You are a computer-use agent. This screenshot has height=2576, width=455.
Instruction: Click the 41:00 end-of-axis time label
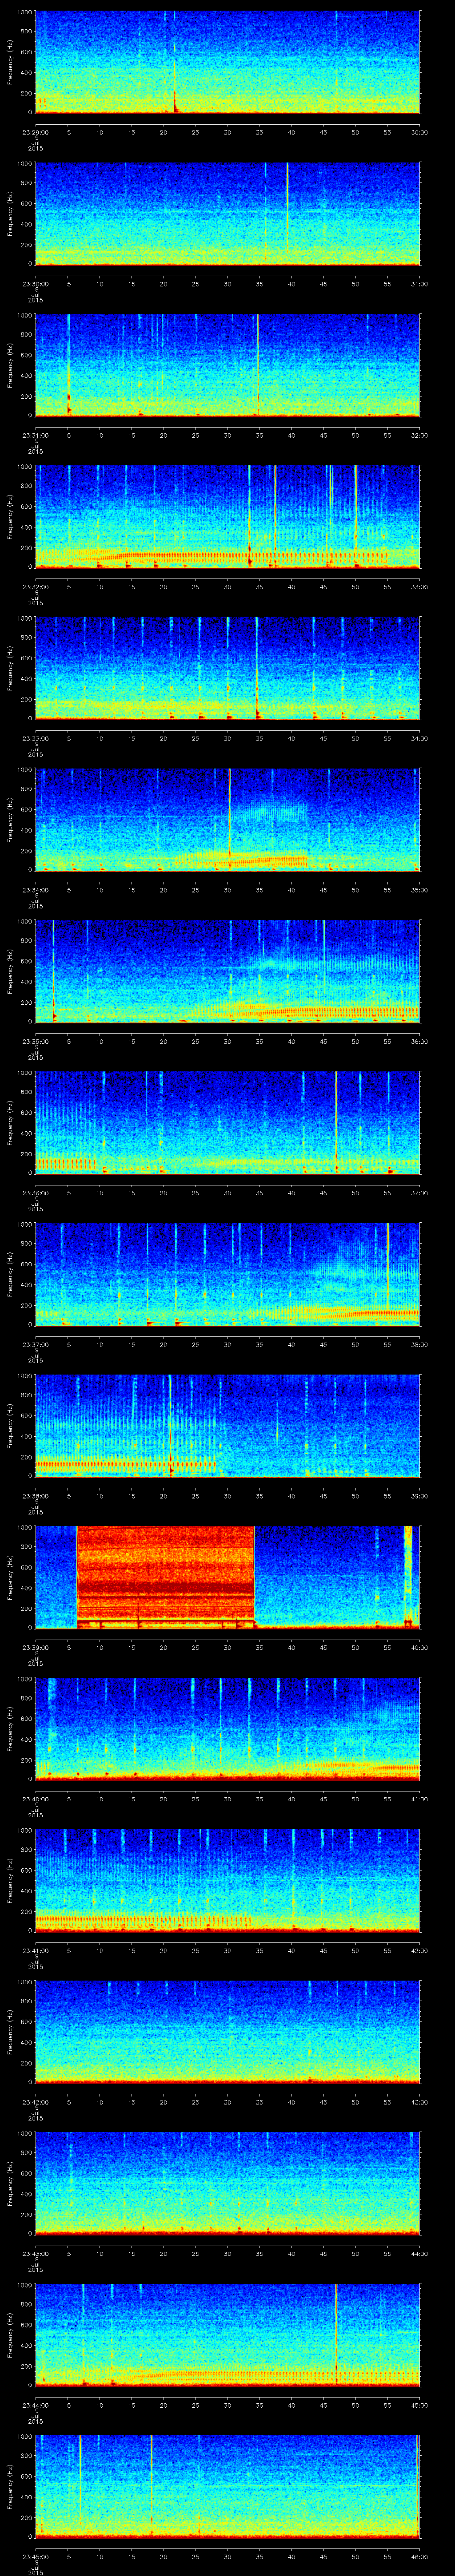click(419, 1799)
